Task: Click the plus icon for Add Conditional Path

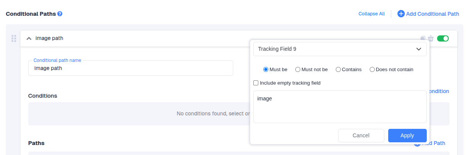Action: point(401,14)
